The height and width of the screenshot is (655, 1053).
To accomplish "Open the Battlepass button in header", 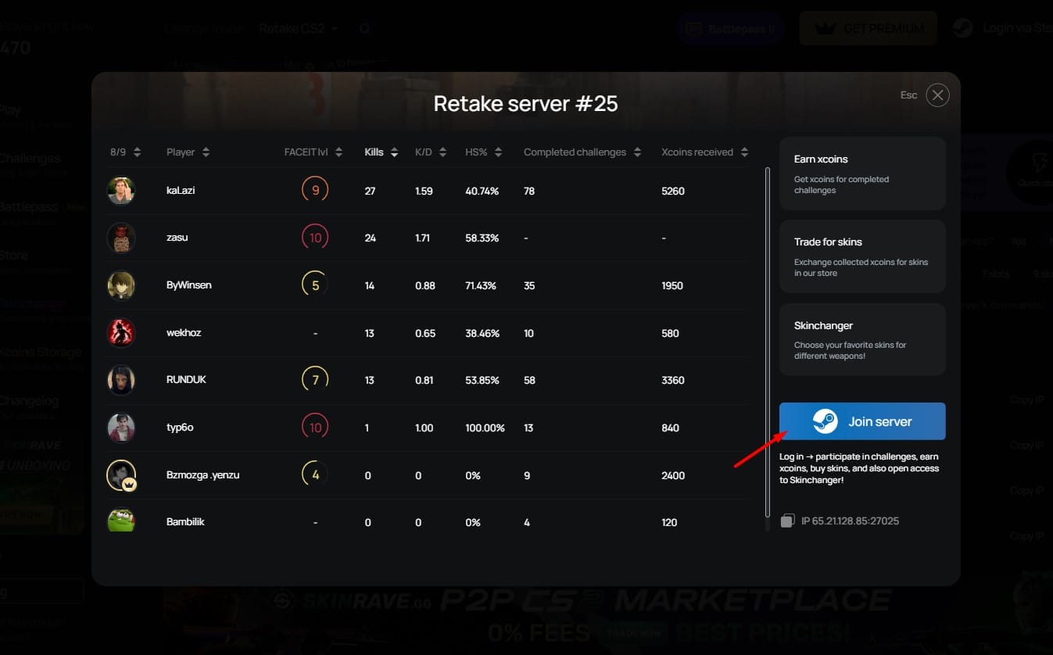I will [x=731, y=28].
